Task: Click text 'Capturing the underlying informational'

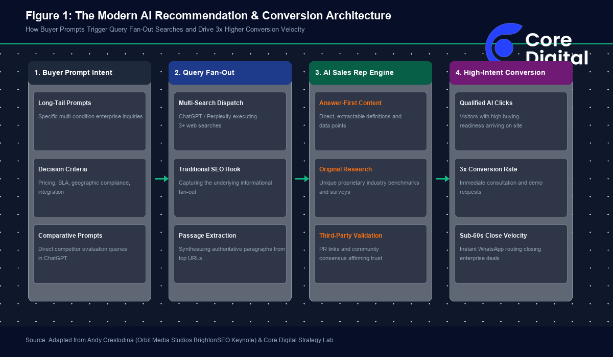Action: [225, 183]
